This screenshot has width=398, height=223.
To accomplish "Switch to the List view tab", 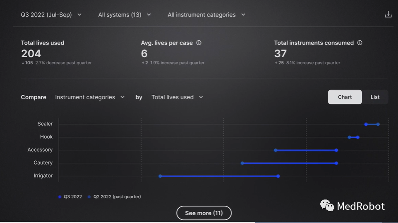I will pyautogui.click(x=375, y=97).
